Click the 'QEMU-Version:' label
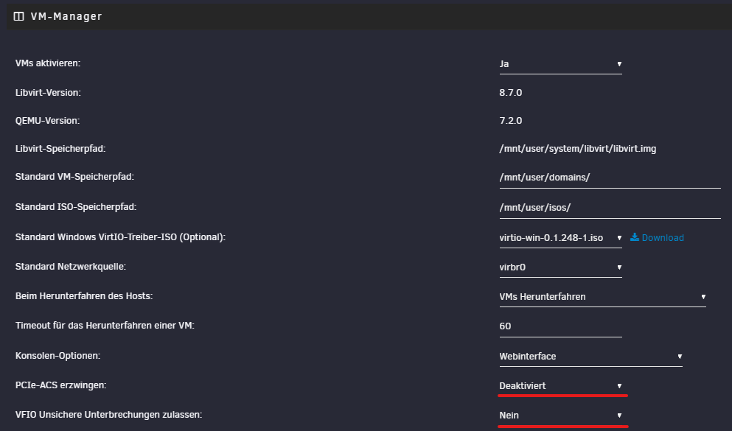 [x=47, y=120]
